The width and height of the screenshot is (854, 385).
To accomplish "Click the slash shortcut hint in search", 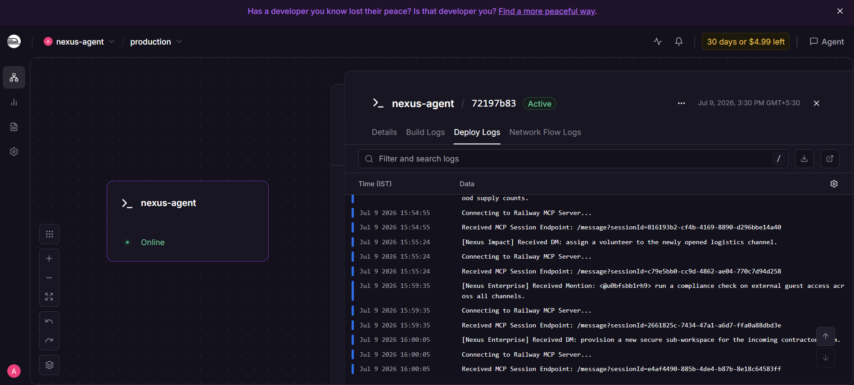I will click(778, 159).
